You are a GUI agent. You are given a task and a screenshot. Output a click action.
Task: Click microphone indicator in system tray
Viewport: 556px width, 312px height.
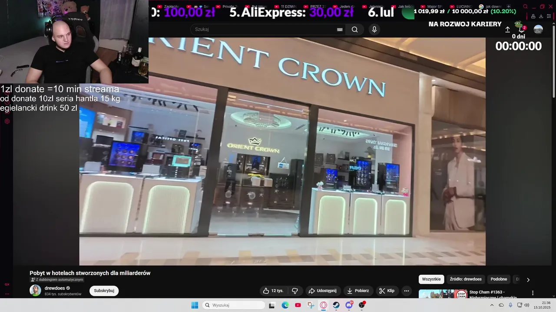[510, 305]
